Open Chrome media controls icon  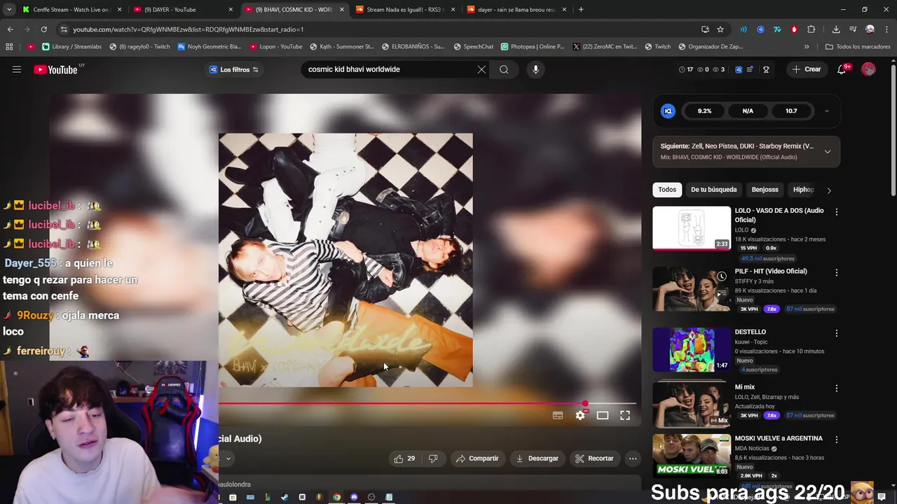point(853,29)
